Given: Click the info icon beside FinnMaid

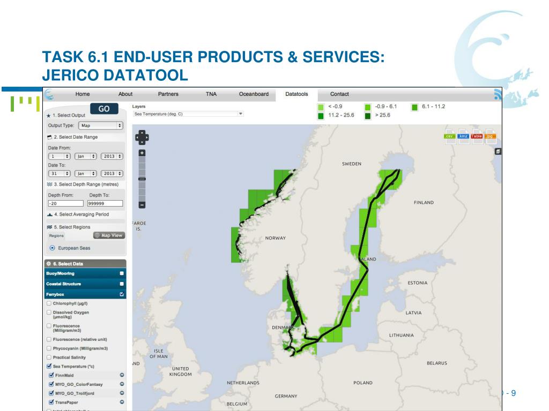Looking at the screenshot, I should click(x=122, y=375).
